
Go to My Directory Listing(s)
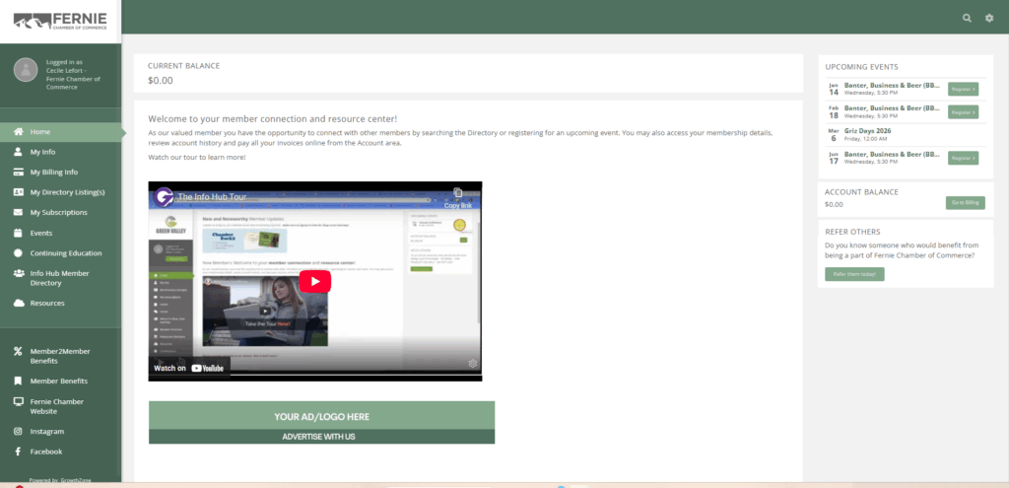67,192
